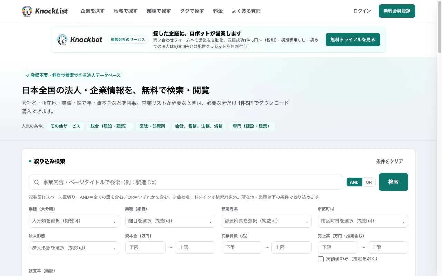Screen dimensions: 442x276
Task: Open 業種（細目） dropdown
Action: click(x=170, y=221)
